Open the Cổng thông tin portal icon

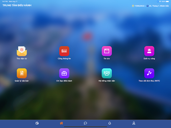click(64, 51)
